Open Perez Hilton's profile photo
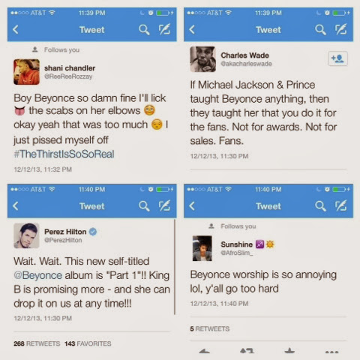 point(26,235)
